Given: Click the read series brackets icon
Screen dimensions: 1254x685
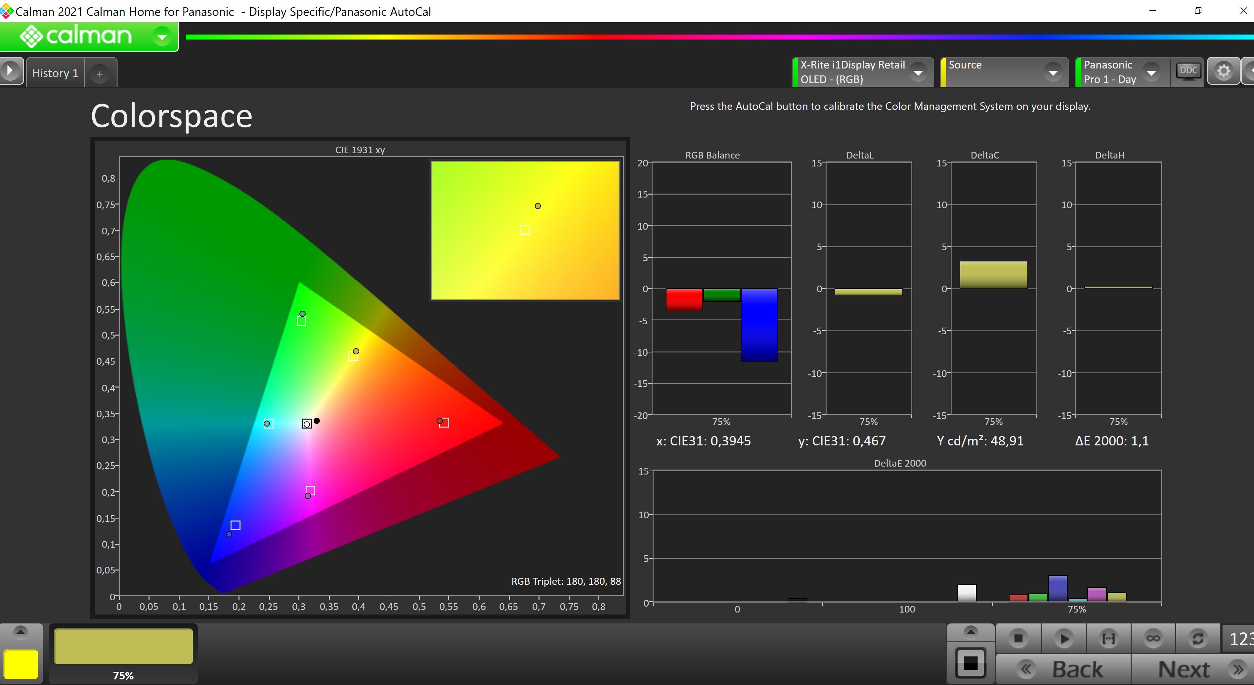Looking at the screenshot, I should pos(1108,638).
